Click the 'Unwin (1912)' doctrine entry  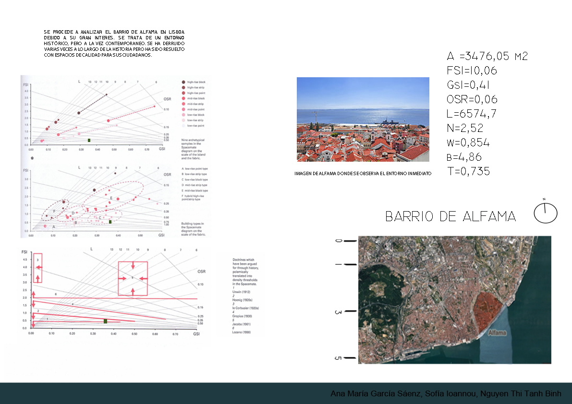241,292
